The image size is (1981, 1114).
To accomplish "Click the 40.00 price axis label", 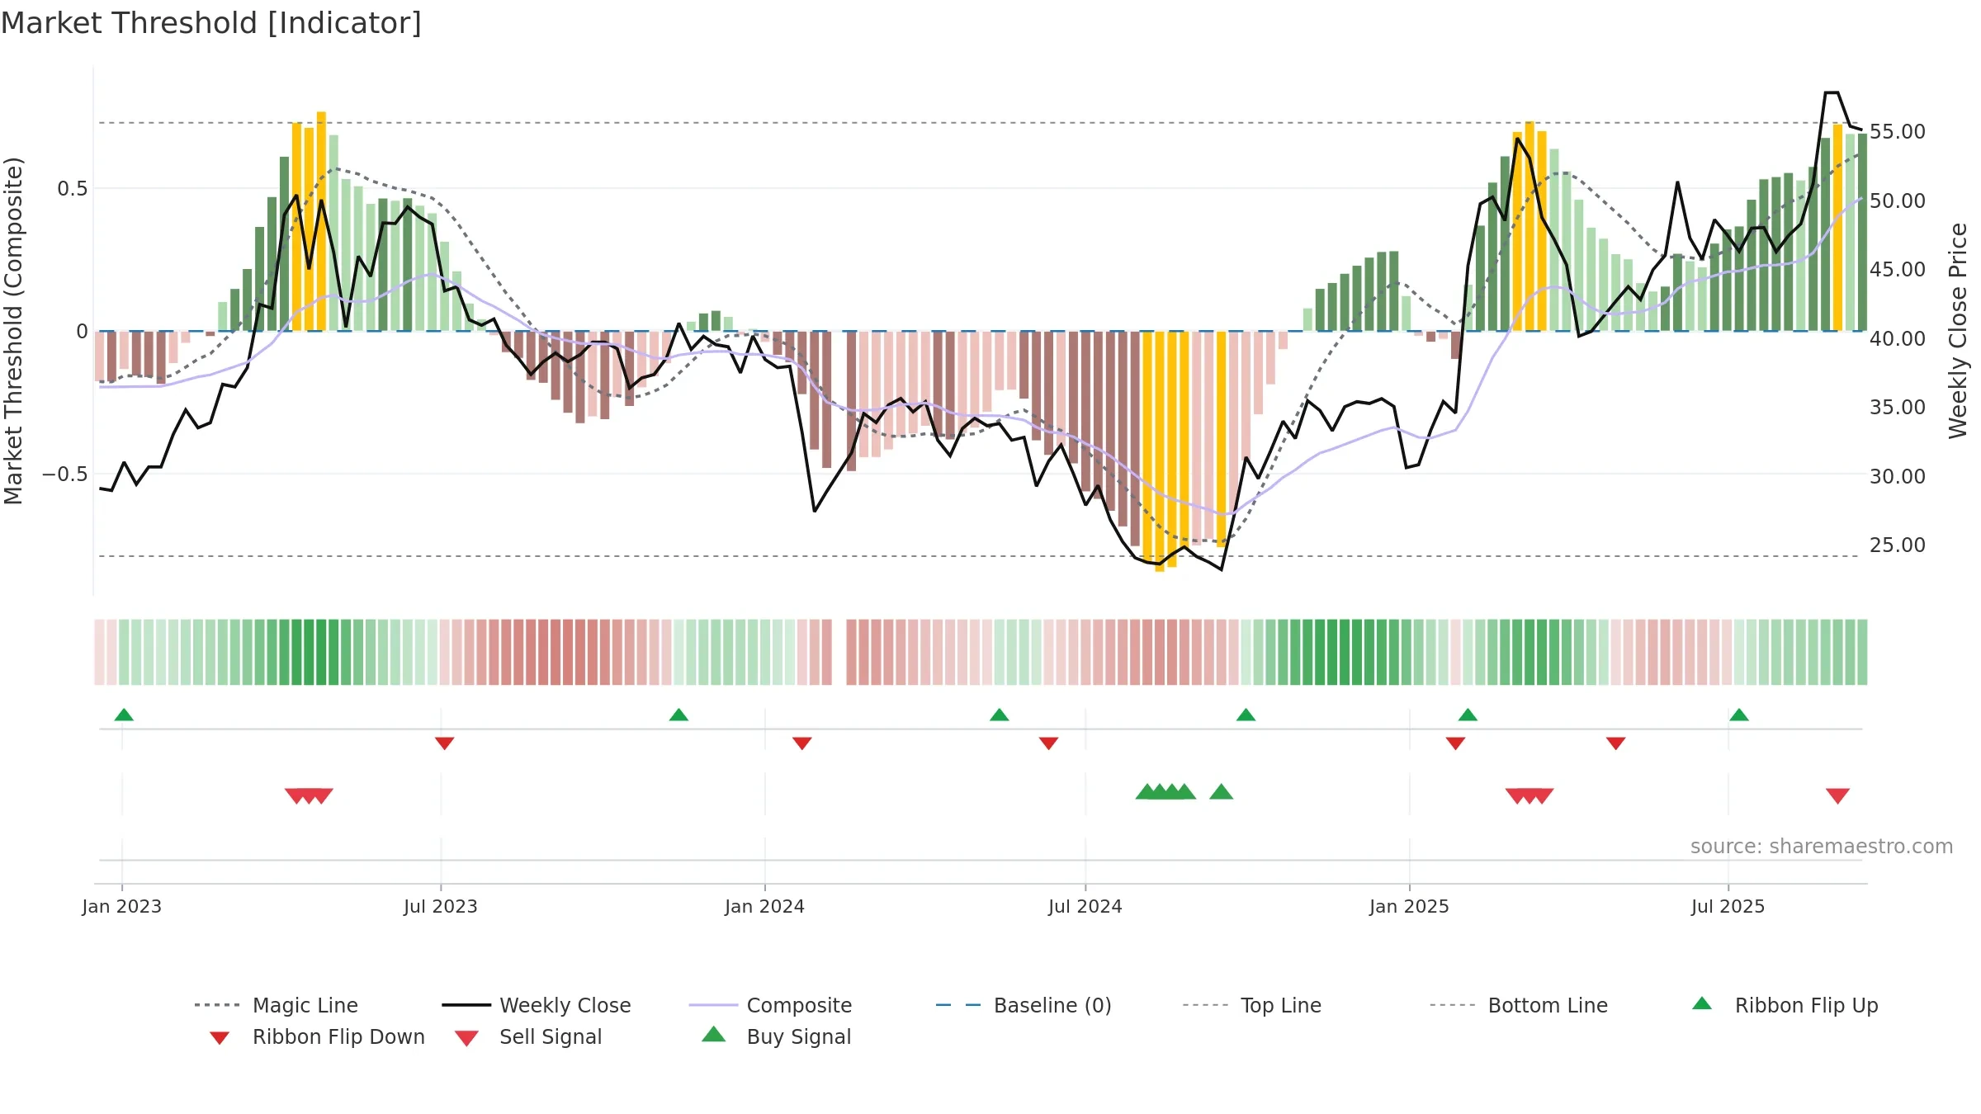I will tap(1898, 338).
